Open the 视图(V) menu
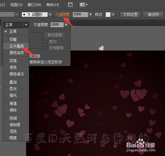165x156 pixels. (x=16, y=5)
